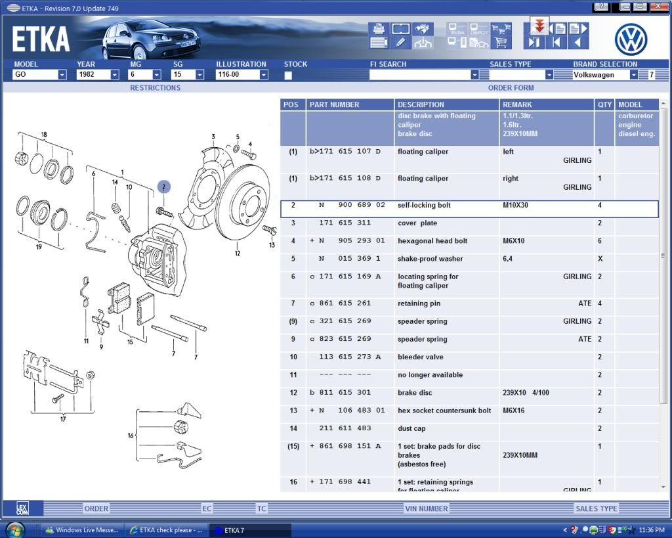The width and height of the screenshot is (672, 538).
Task: Click the parts list scroll up arrow
Action: (663, 103)
